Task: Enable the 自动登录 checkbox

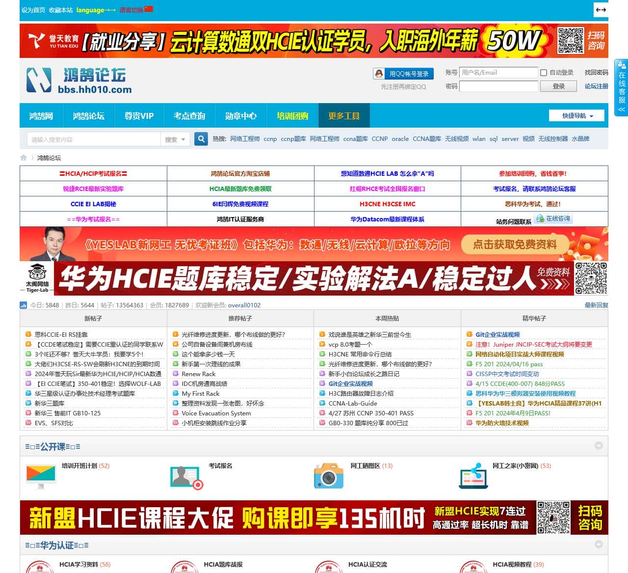Action: click(544, 73)
